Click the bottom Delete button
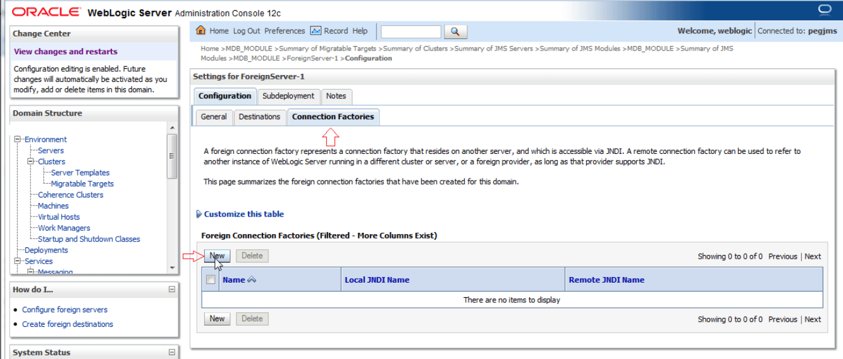This screenshot has width=843, height=359. 252,319
